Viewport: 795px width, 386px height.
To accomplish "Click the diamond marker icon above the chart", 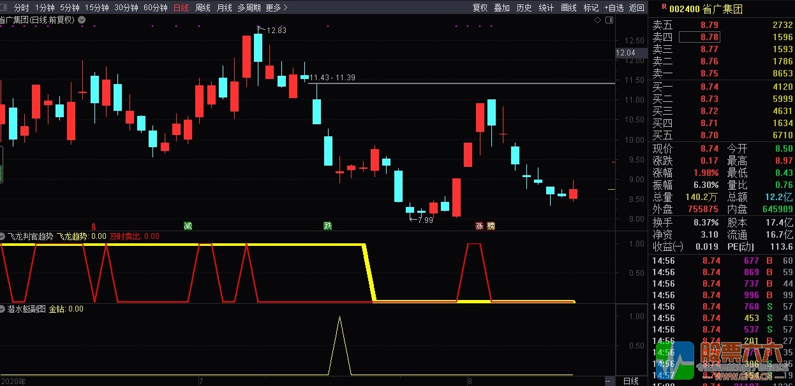I will [x=597, y=20].
